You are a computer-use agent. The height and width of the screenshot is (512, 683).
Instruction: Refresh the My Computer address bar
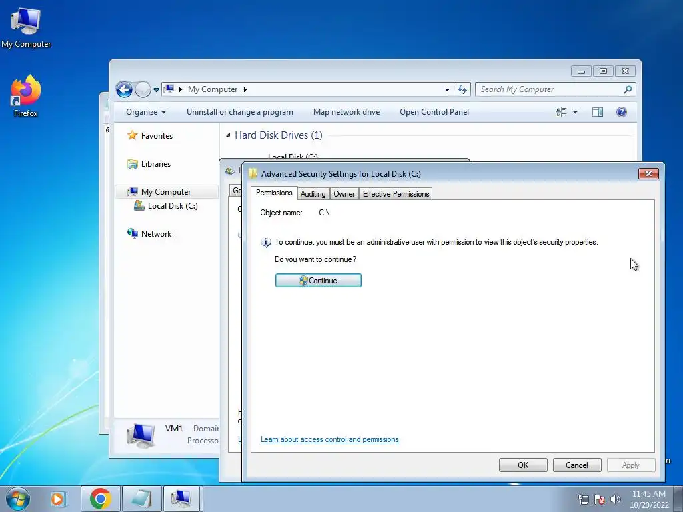pyautogui.click(x=462, y=90)
